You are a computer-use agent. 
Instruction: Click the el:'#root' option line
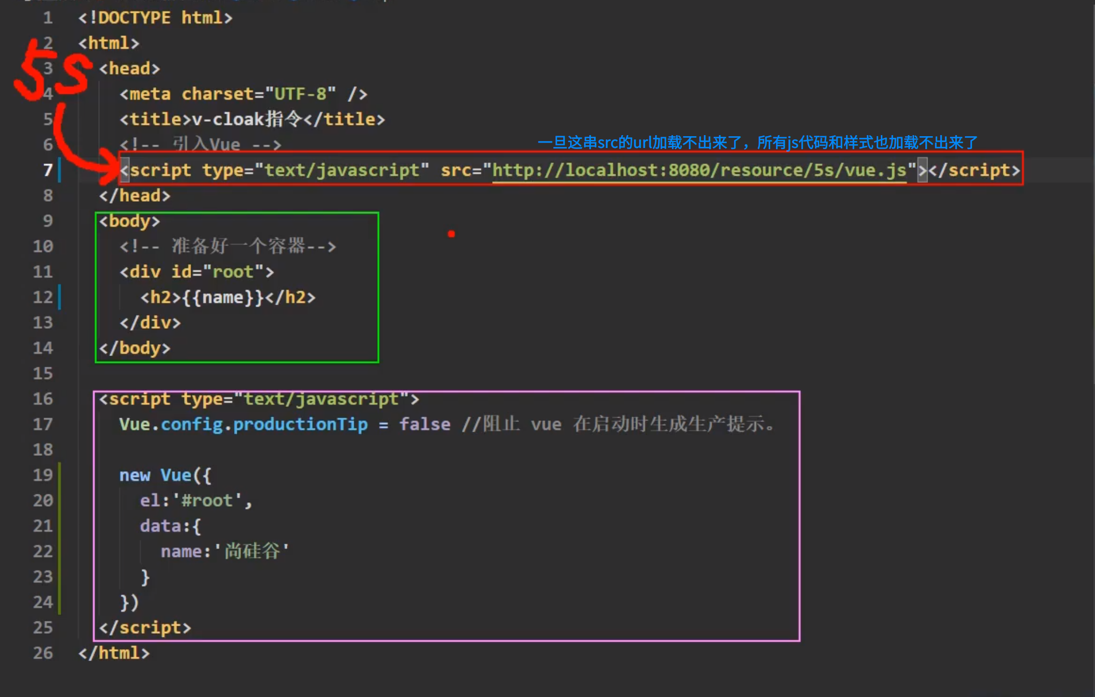point(195,501)
